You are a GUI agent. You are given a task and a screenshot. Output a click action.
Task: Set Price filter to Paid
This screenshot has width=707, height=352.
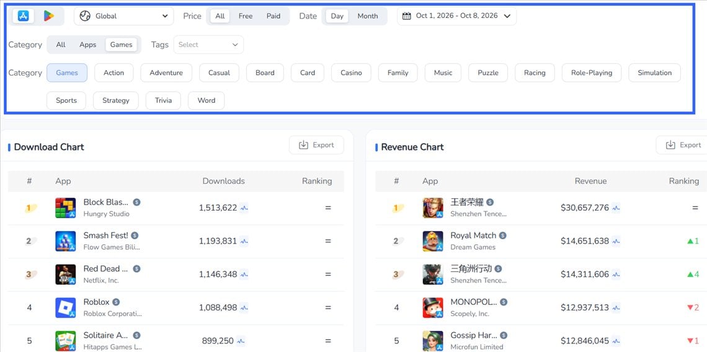(x=273, y=16)
